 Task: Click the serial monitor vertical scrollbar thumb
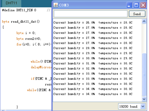click(144, 75)
